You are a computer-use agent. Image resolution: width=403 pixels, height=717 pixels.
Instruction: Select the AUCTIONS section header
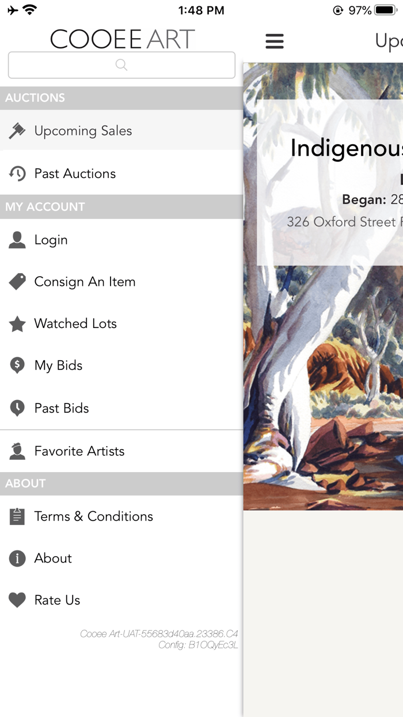tap(35, 98)
